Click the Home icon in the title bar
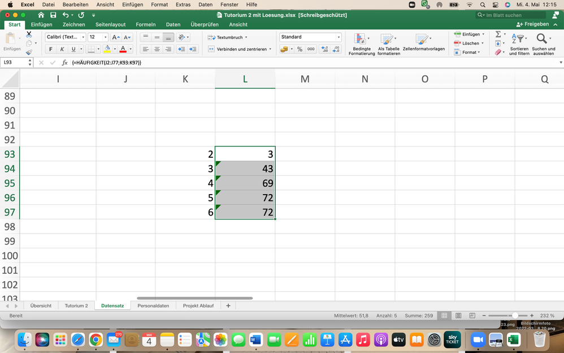 click(41, 15)
